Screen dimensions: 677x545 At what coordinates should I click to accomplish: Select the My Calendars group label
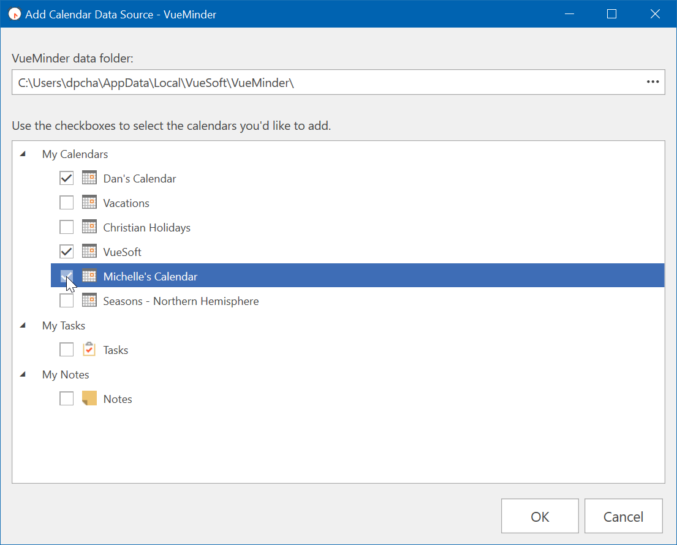click(x=75, y=154)
